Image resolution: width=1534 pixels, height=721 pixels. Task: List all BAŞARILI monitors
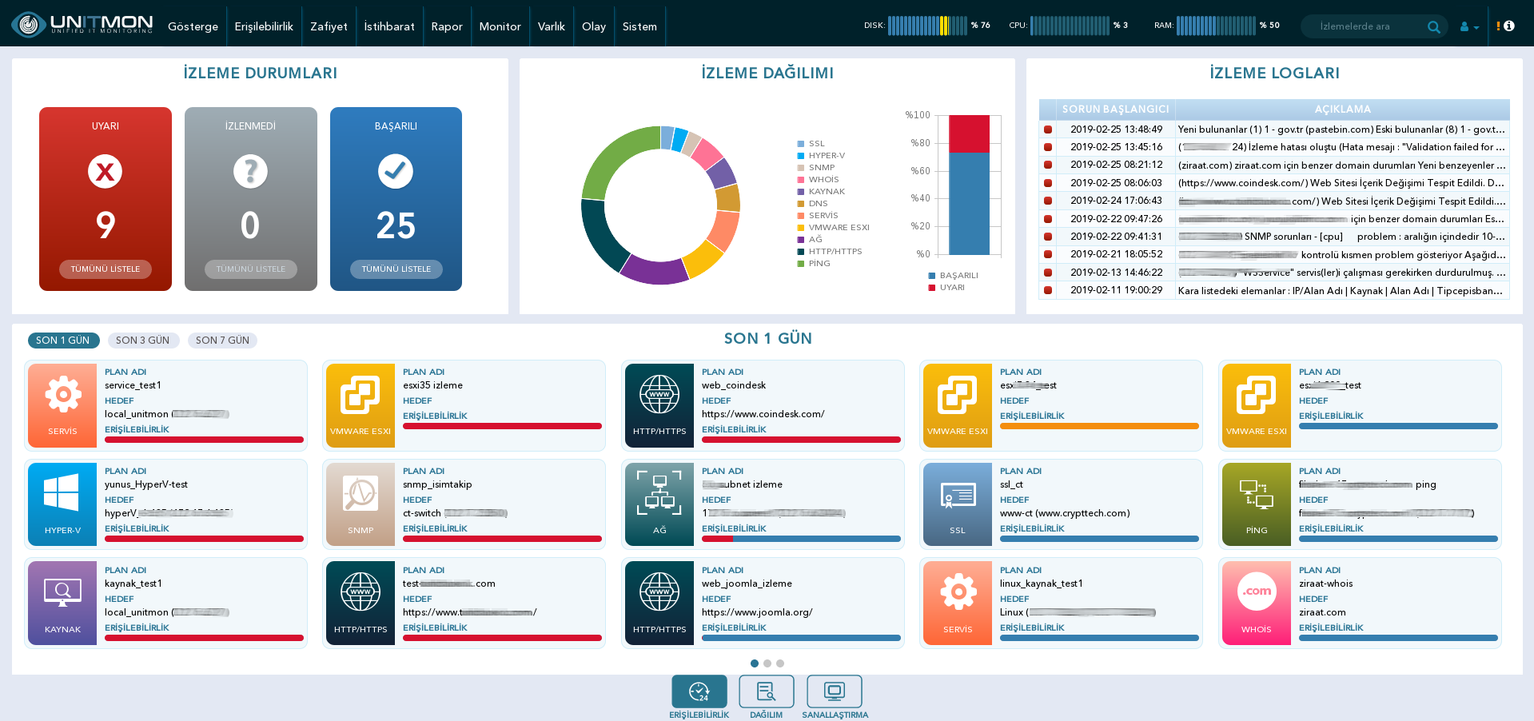(396, 269)
